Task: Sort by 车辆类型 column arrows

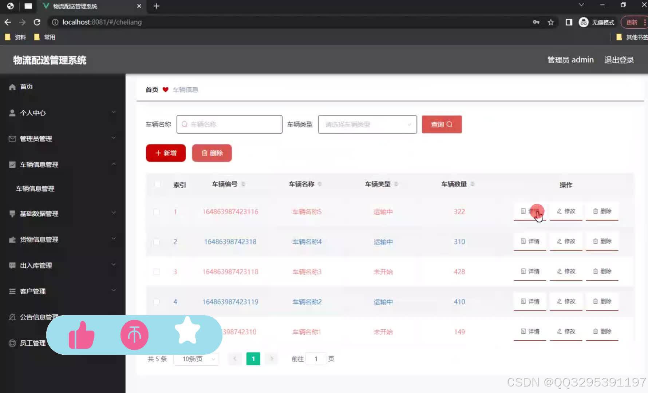Action: (396, 184)
